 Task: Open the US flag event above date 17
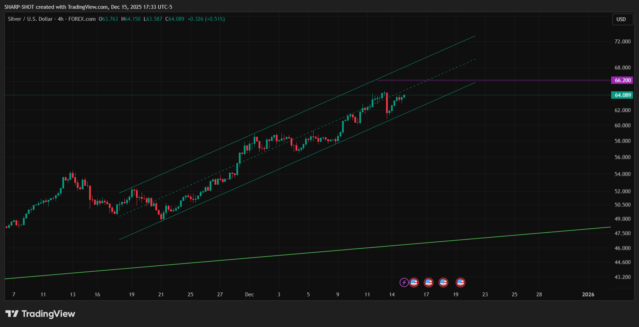(x=429, y=283)
